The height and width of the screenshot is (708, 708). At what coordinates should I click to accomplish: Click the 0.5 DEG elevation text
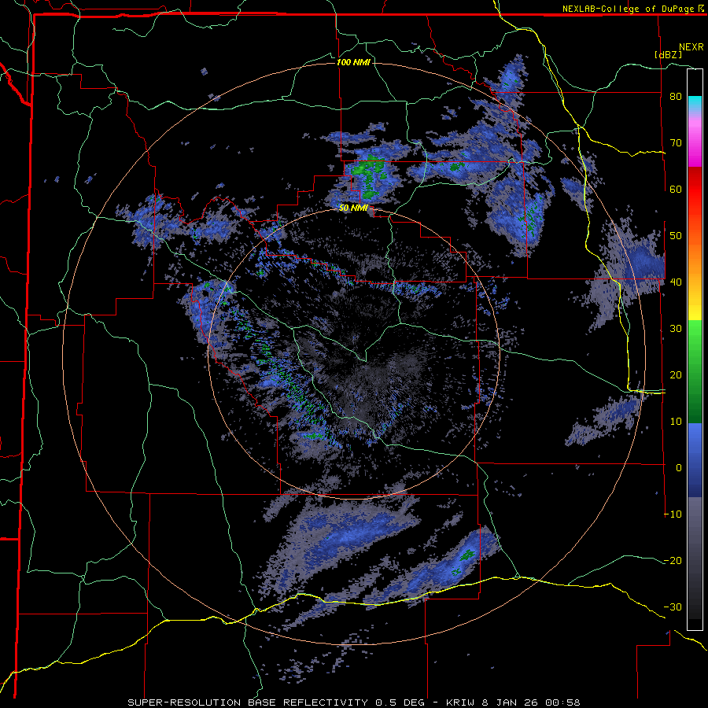[x=400, y=702]
